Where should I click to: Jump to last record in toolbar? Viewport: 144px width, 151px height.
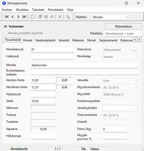coord(24,17)
